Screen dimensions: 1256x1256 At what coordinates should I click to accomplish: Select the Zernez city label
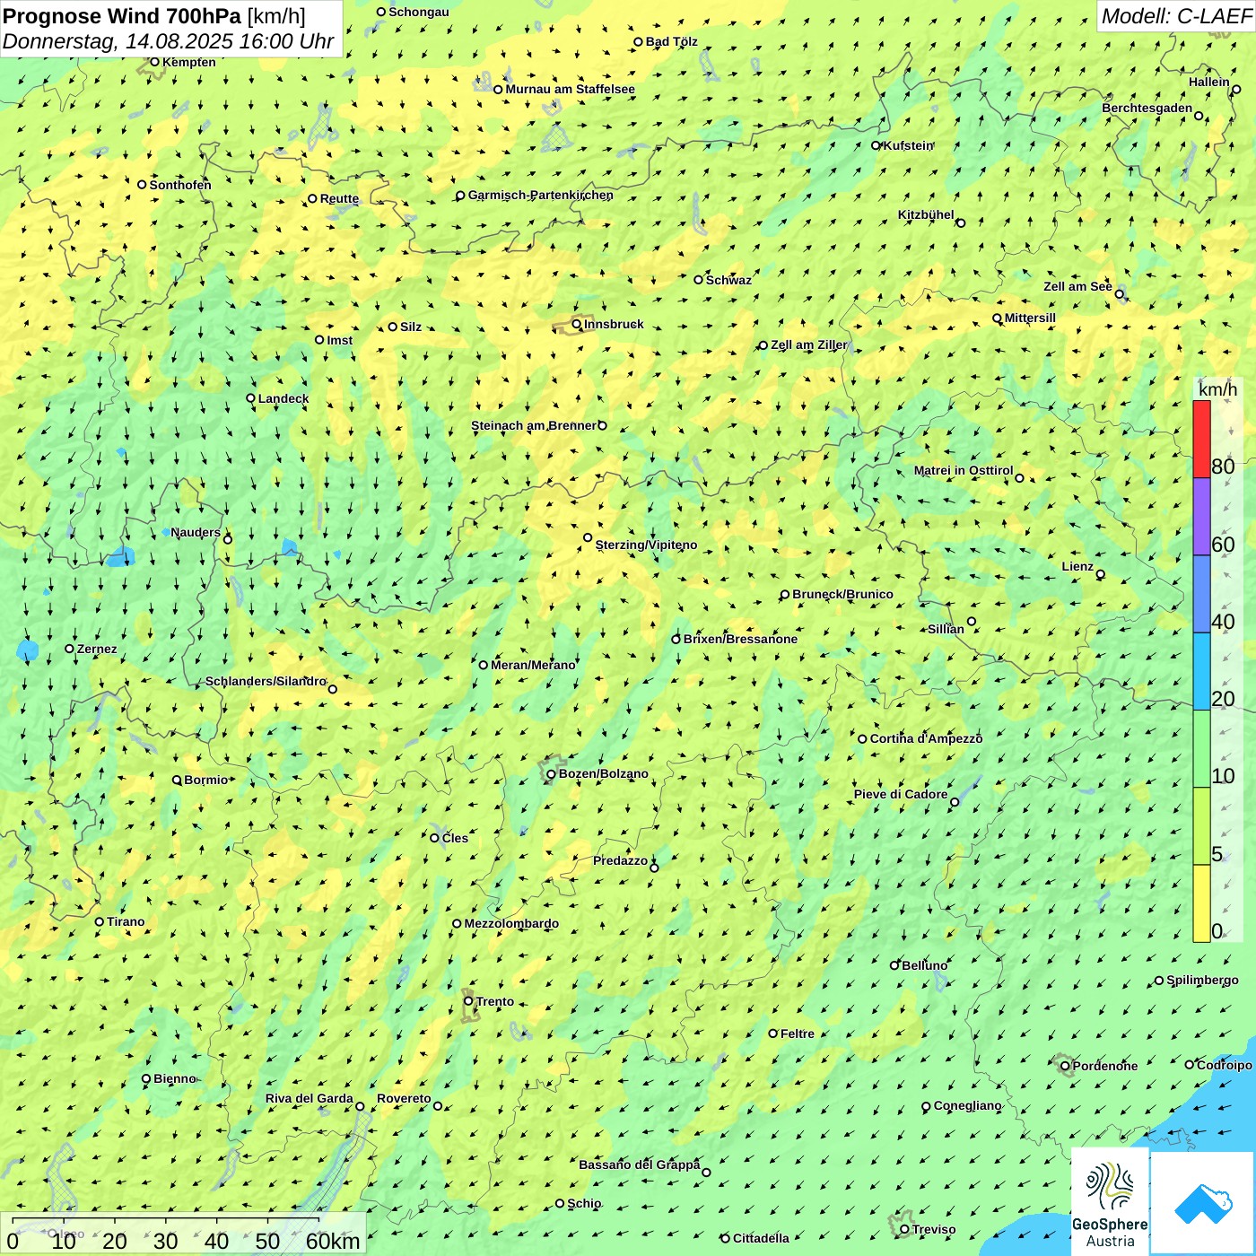pyautogui.click(x=97, y=649)
